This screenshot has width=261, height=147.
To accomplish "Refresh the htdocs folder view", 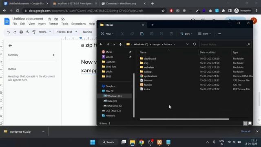I will click(194, 44).
